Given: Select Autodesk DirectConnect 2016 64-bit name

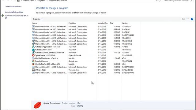Looking at the screenshot, I should [x=49, y=53].
